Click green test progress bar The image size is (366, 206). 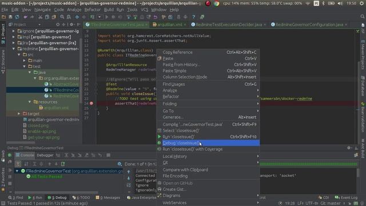tap(308, 164)
